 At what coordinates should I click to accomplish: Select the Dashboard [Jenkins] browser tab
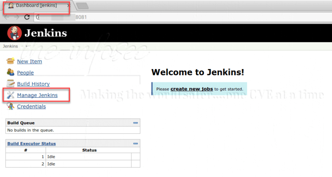click(35, 6)
